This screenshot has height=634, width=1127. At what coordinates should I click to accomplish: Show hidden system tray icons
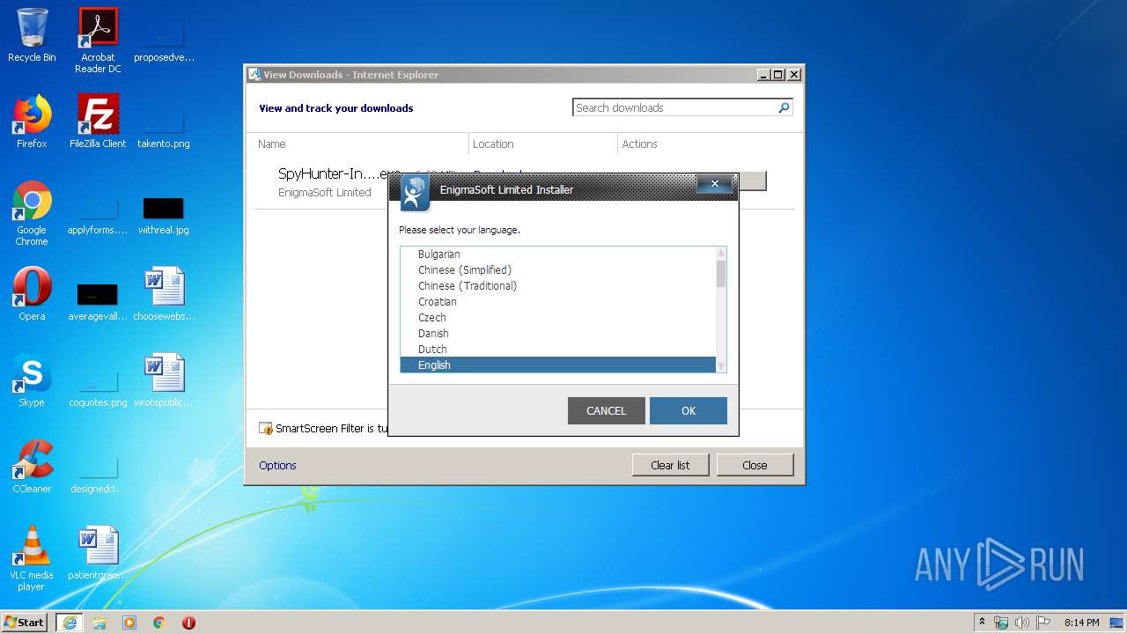point(983,623)
